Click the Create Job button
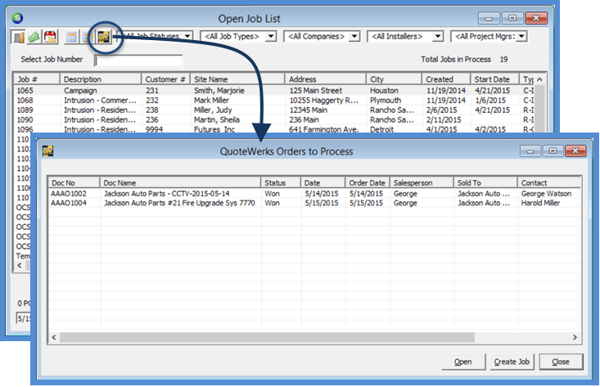Image resolution: width=600 pixels, height=387 pixels. pos(512,362)
